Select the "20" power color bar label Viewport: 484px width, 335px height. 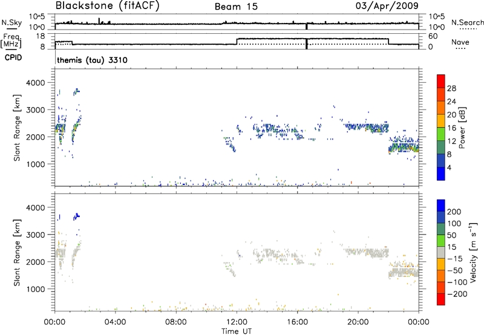(451, 115)
